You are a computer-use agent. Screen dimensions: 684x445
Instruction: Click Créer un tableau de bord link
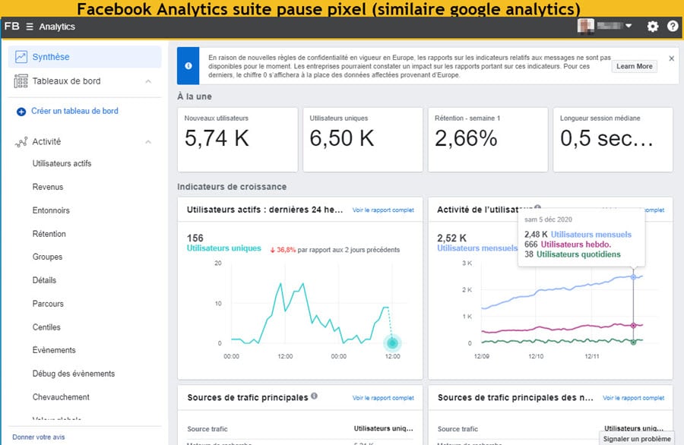(74, 111)
